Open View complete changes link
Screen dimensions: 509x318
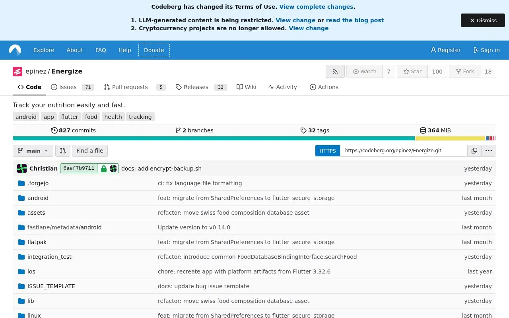[x=316, y=7]
